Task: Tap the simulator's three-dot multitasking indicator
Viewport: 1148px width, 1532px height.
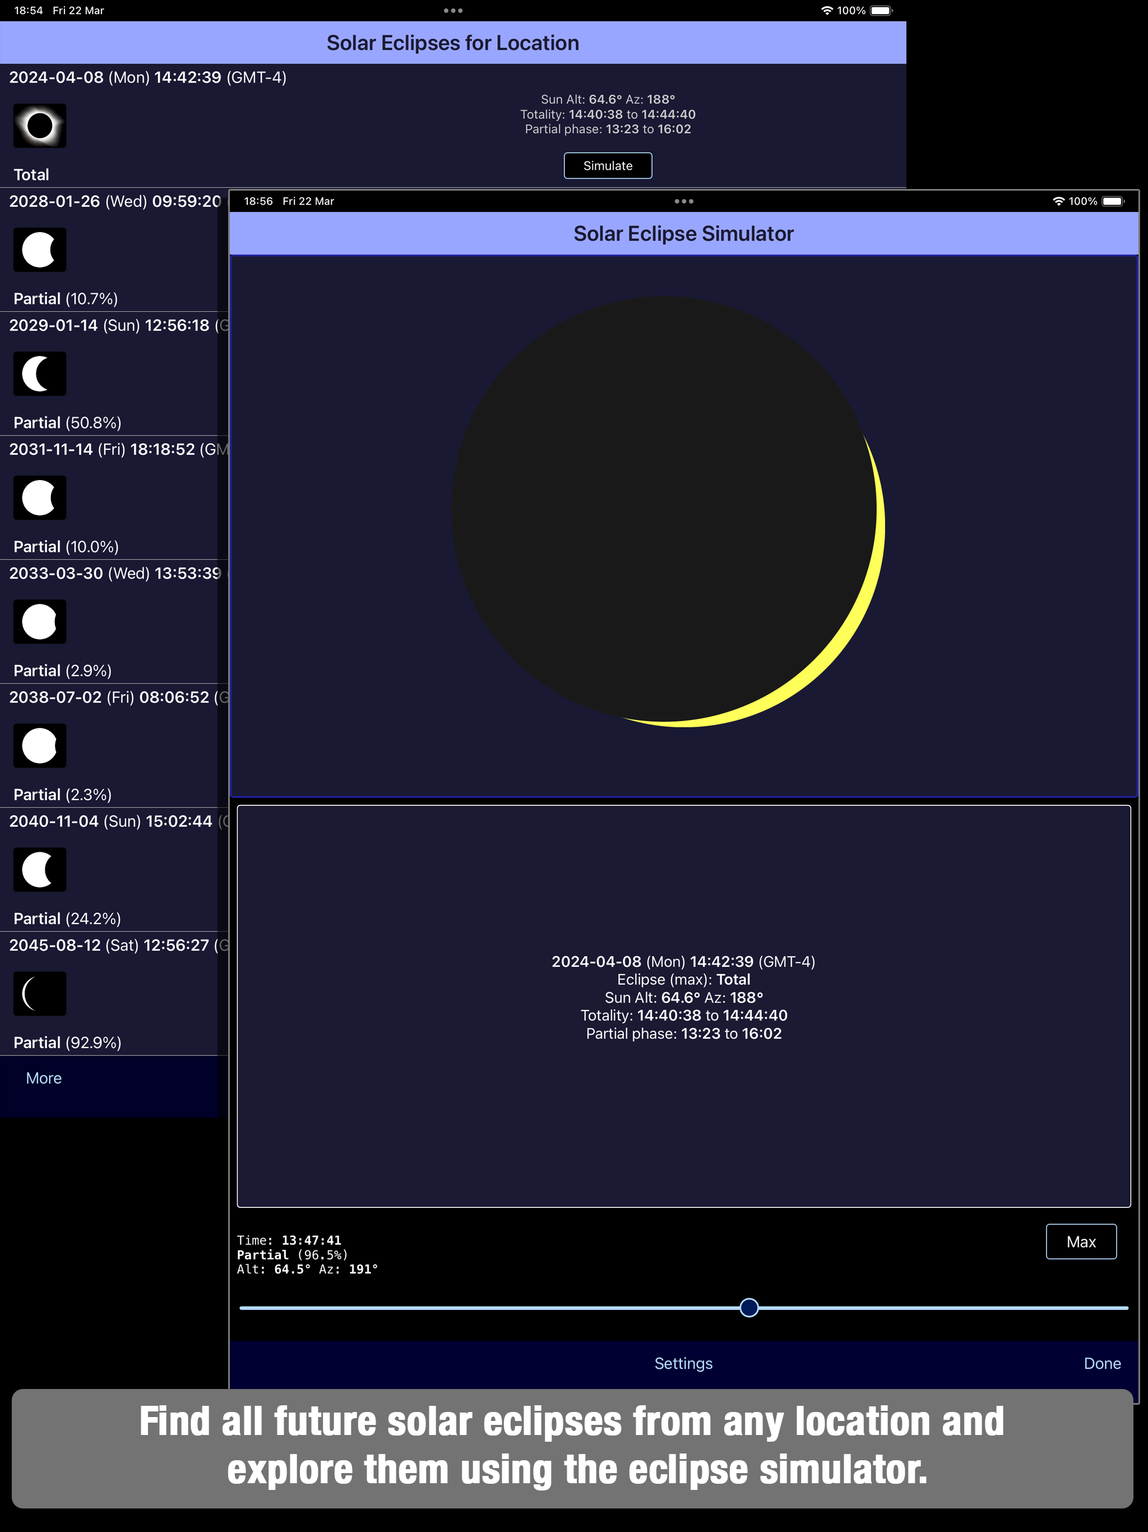Action: pyautogui.click(x=683, y=201)
